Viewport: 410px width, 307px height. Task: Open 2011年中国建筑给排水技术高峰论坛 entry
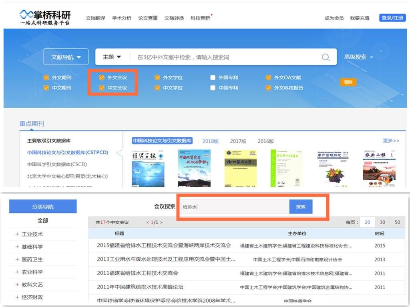(140, 287)
